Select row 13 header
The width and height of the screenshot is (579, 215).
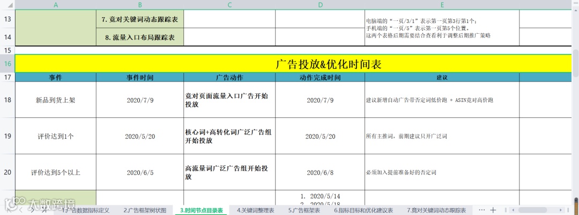(8, 19)
